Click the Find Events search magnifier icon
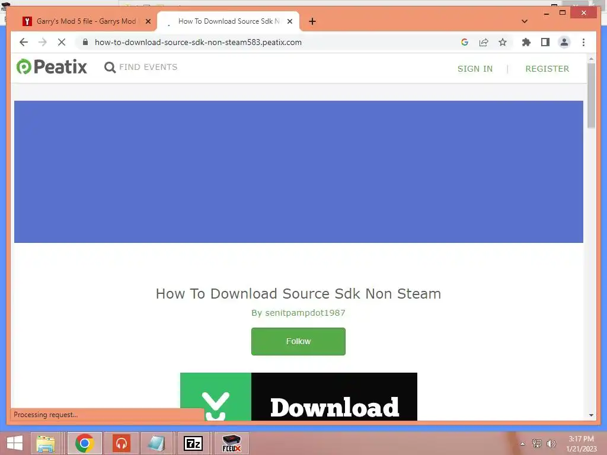The image size is (607, 455). (110, 68)
